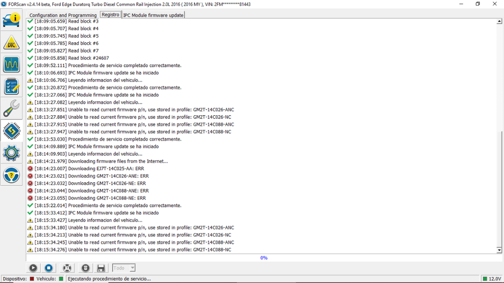Click the 12.0V voltage indicator

(492, 279)
